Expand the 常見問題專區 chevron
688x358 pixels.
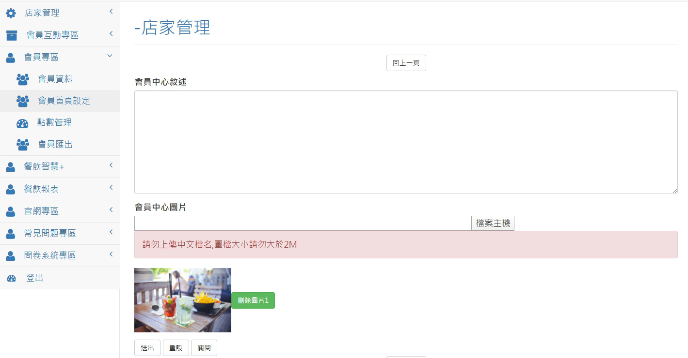pos(111,232)
